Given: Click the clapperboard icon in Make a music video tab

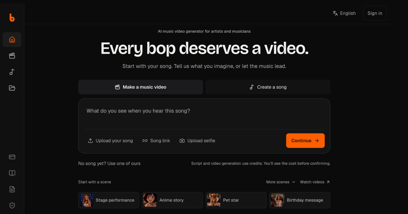Looking at the screenshot, I should [117, 87].
